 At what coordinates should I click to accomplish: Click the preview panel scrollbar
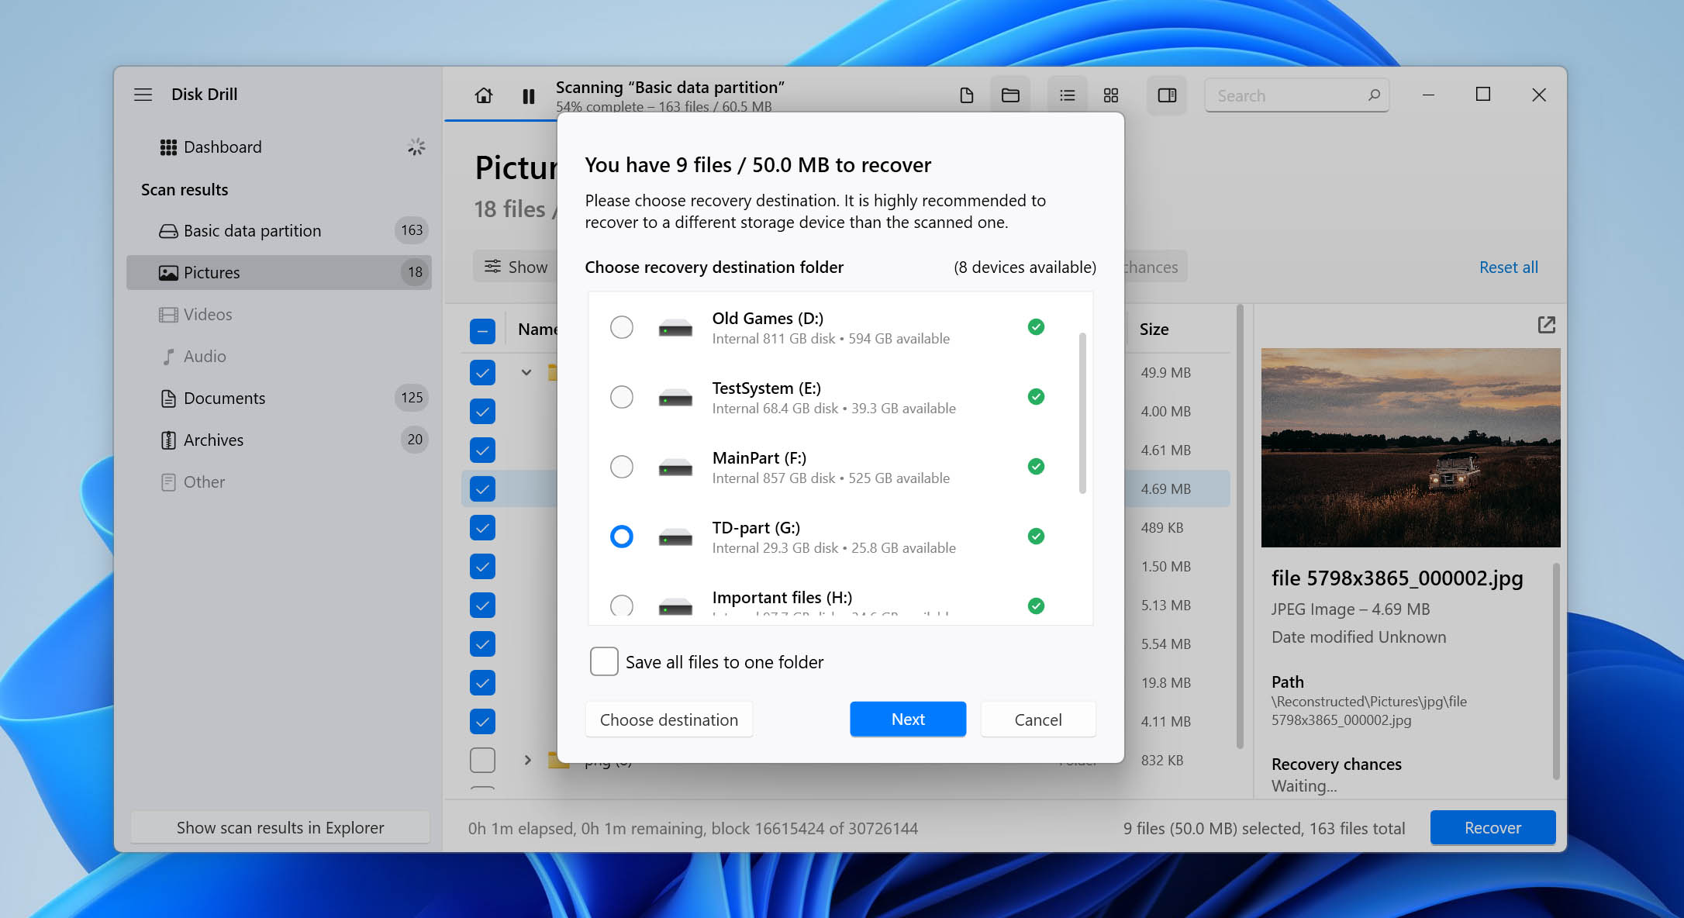pyautogui.click(x=1555, y=671)
